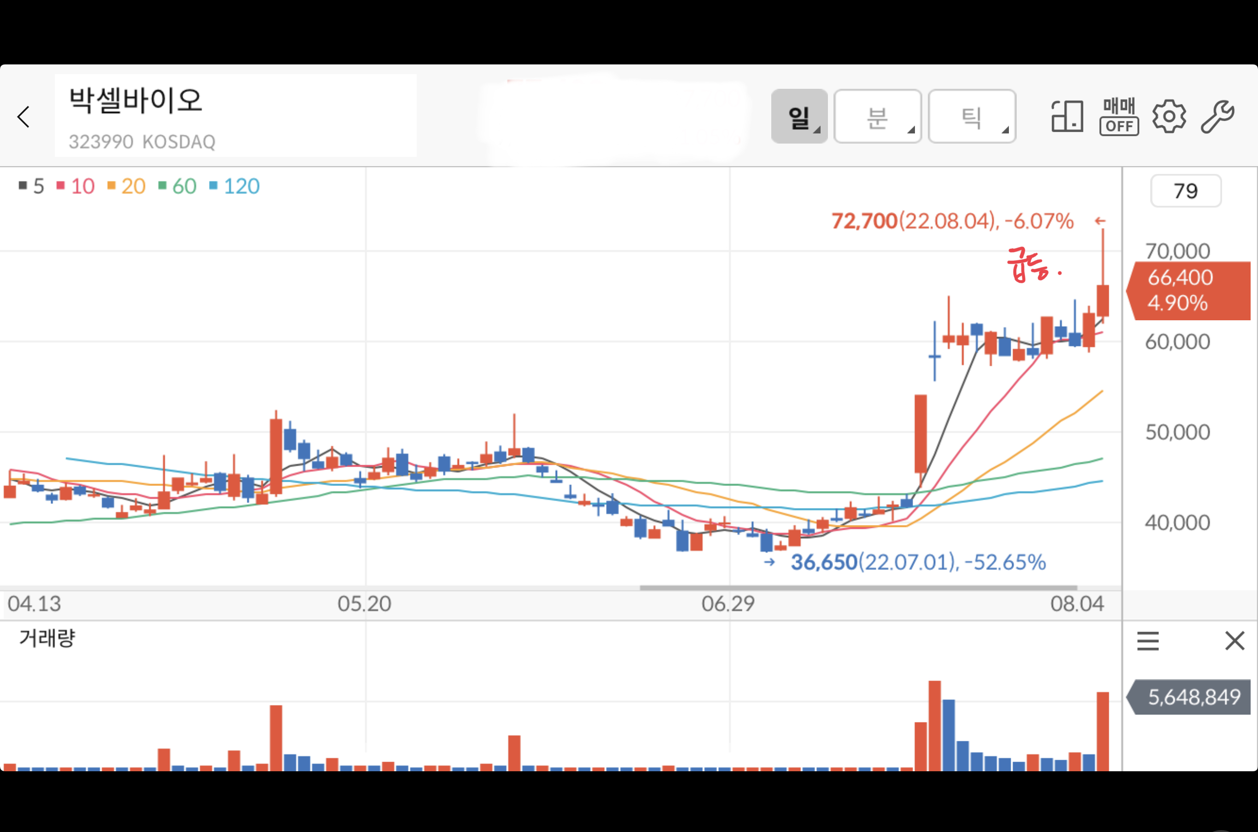Go back with the left arrow icon
This screenshot has height=832, width=1258.
(23, 117)
